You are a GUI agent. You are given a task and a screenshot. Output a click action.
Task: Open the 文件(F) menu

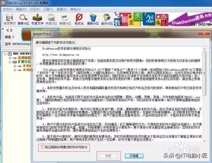[8, 9]
